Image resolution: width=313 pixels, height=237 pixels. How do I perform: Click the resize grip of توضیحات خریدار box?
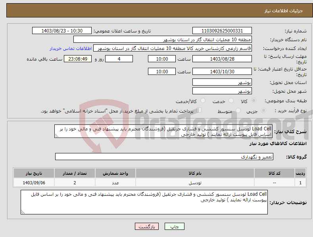[23, 212]
